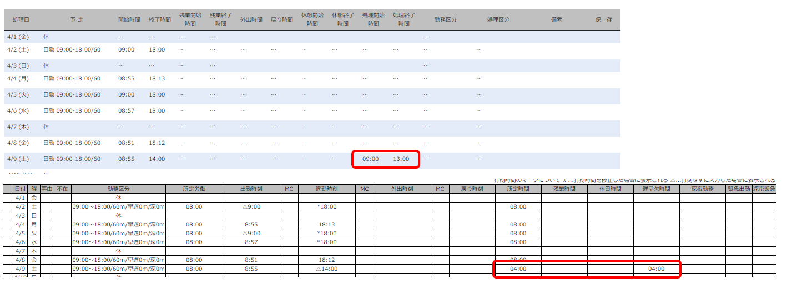Click 14:00 end time in upper 4/9 row
787x288 pixels.
(157, 159)
